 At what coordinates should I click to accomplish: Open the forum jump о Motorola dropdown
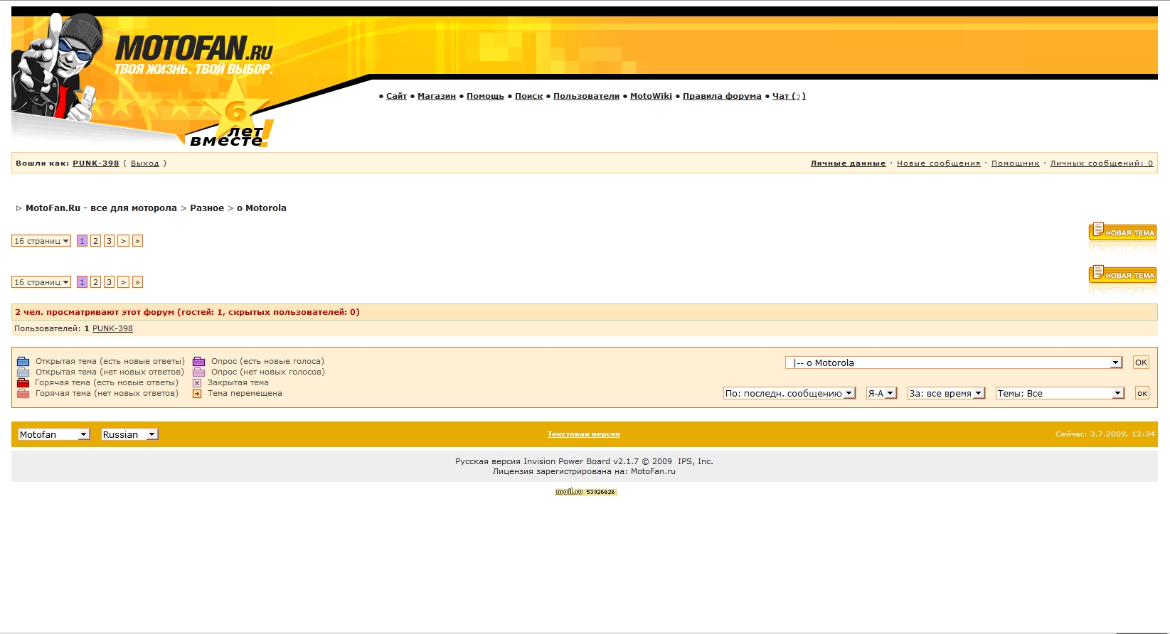coord(954,362)
